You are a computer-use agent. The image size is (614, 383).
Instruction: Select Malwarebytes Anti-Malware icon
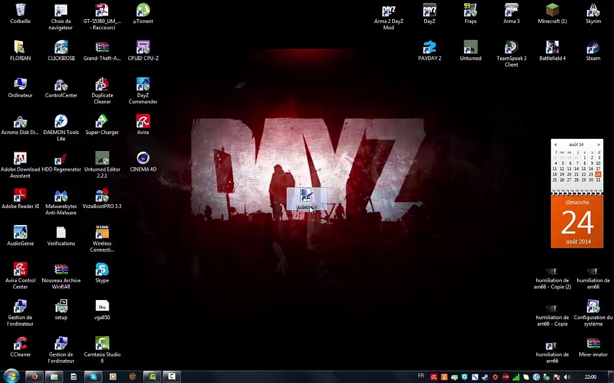(x=61, y=202)
